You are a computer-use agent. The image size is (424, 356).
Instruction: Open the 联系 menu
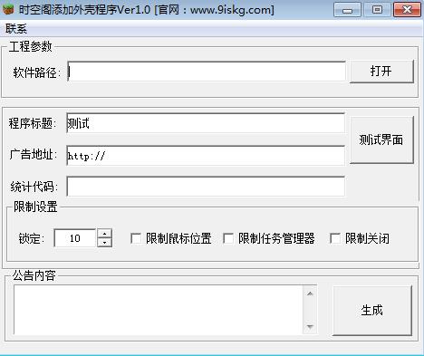click(16, 29)
